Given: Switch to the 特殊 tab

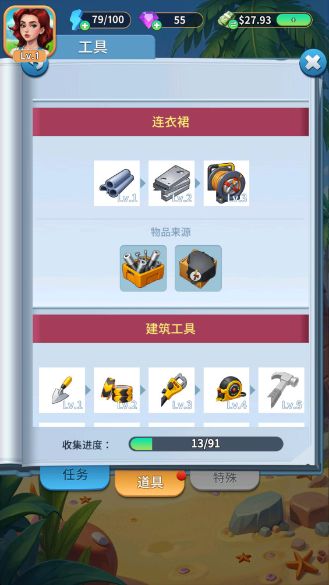Looking at the screenshot, I should 225,479.
